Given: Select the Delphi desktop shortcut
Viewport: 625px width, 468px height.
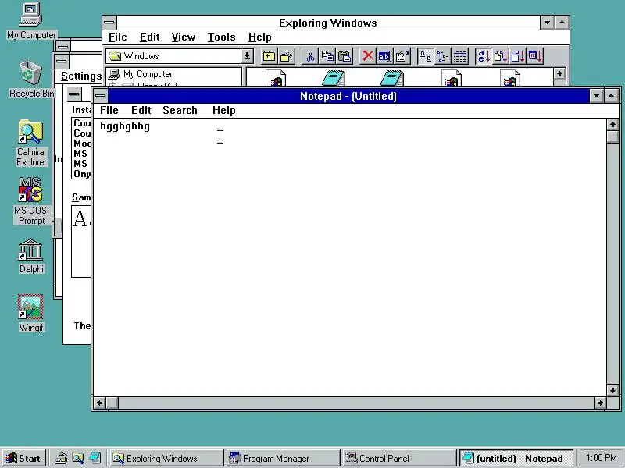Looking at the screenshot, I should 31,257.
